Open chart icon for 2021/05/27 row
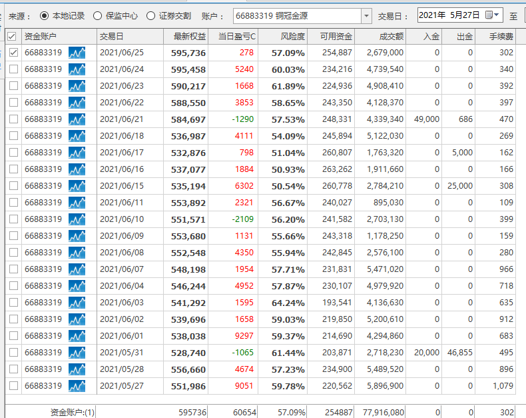 pos(77,386)
